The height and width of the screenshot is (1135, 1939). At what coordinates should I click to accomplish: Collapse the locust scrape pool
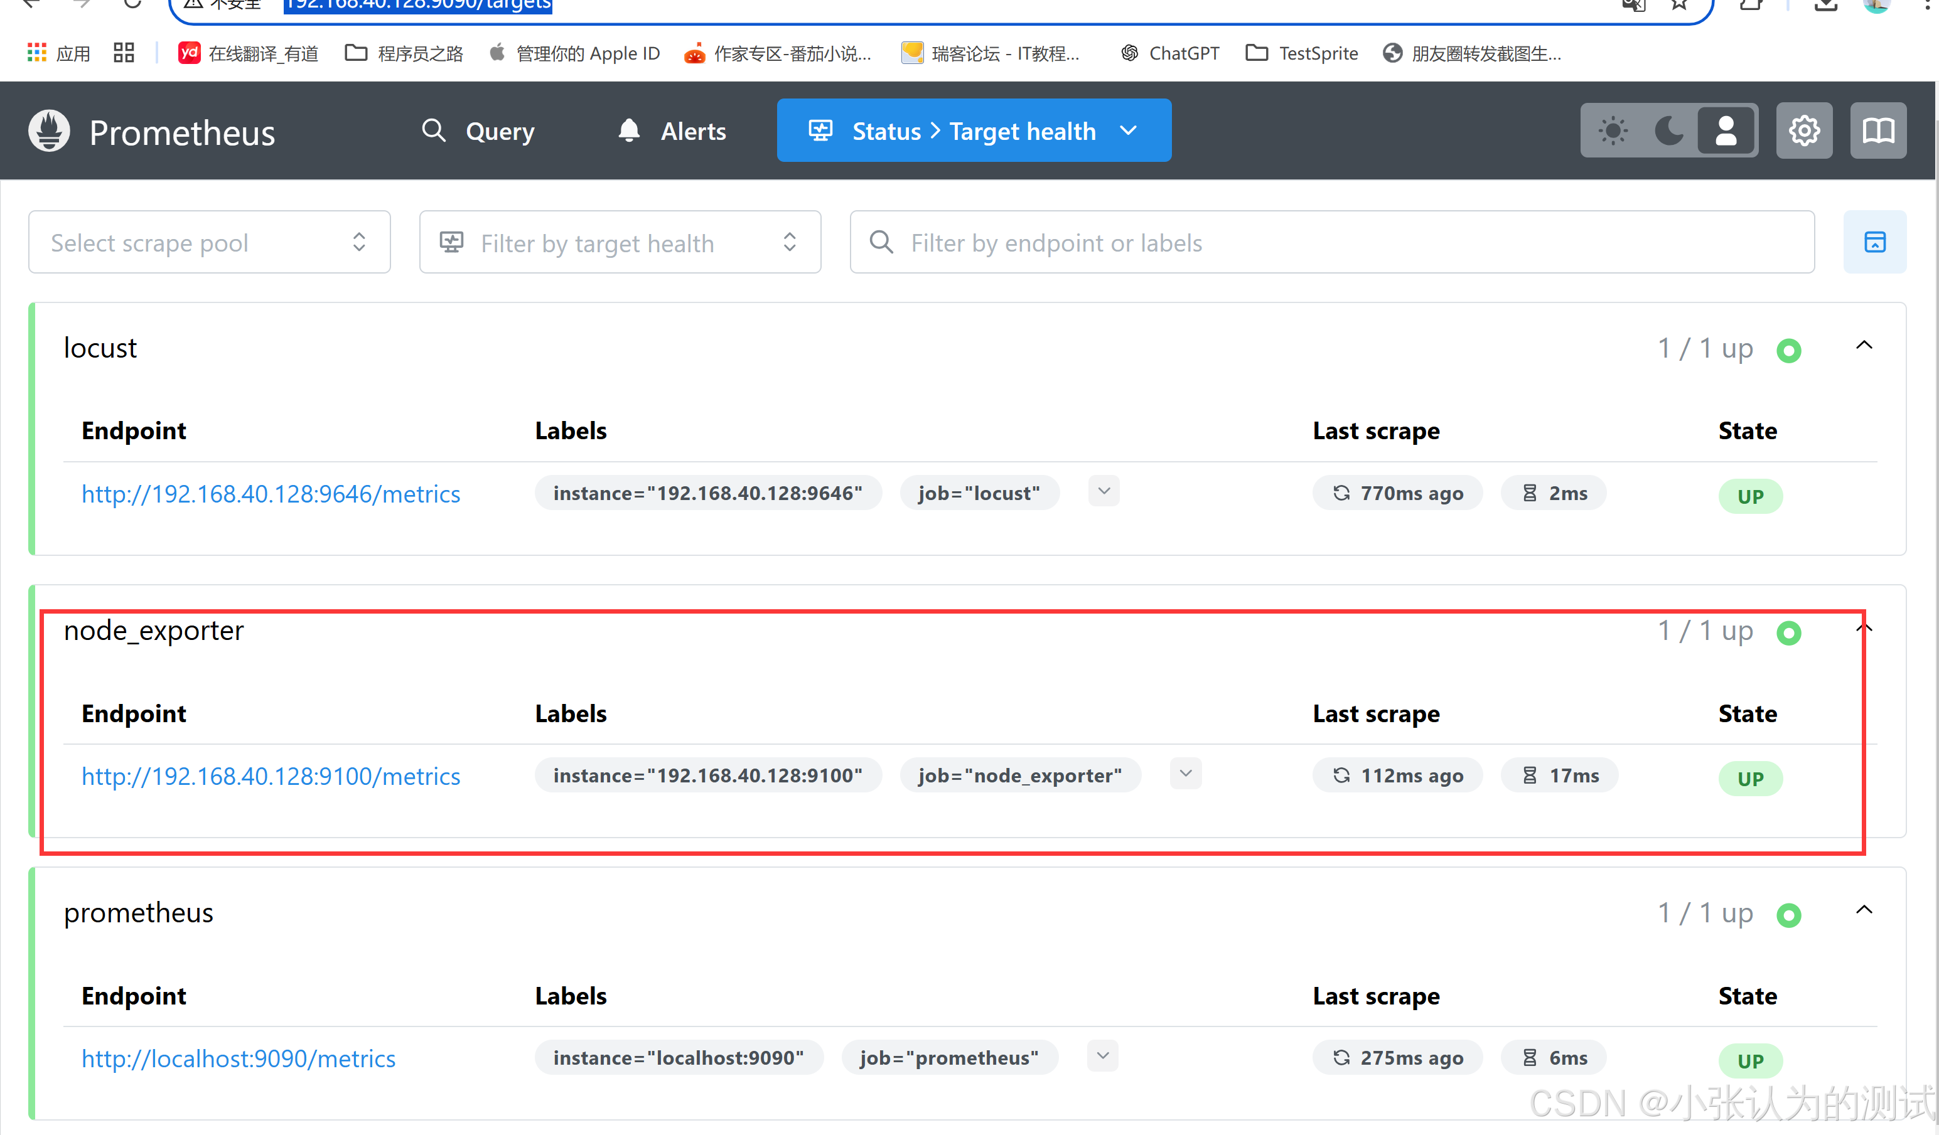1864,345
